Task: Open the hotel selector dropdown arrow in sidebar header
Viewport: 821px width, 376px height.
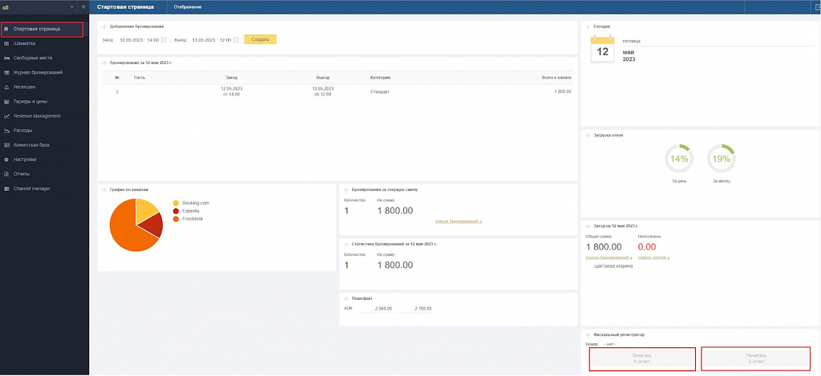Action: click(72, 6)
